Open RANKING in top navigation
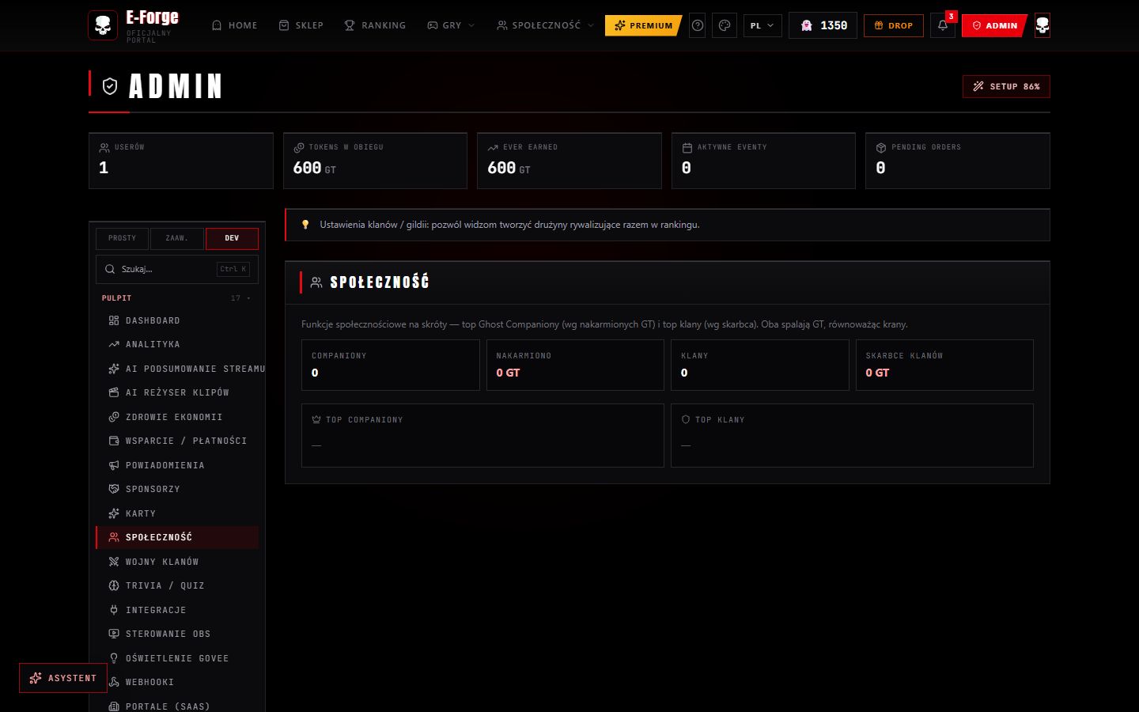The image size is (1139, 712). click(x=375, y=25)
